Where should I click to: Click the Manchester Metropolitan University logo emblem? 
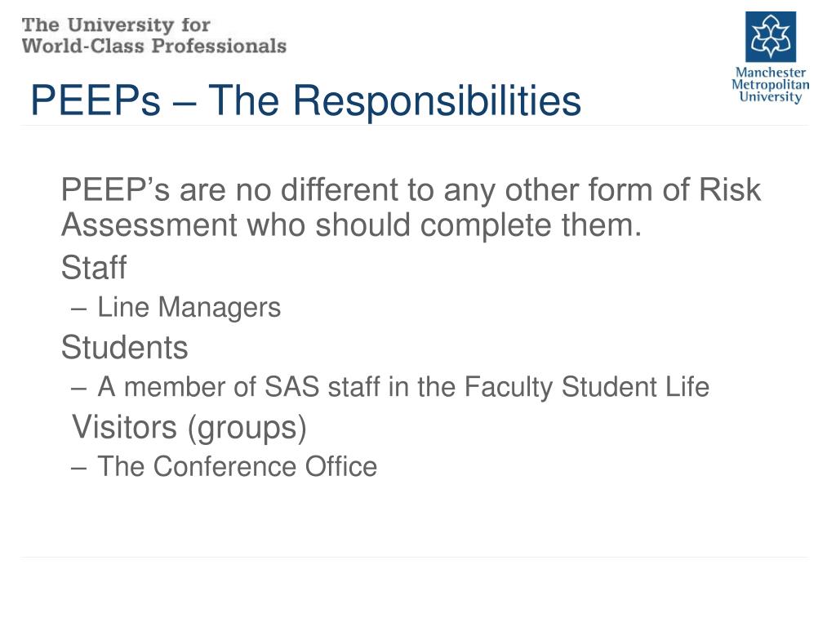pos(770,37)
